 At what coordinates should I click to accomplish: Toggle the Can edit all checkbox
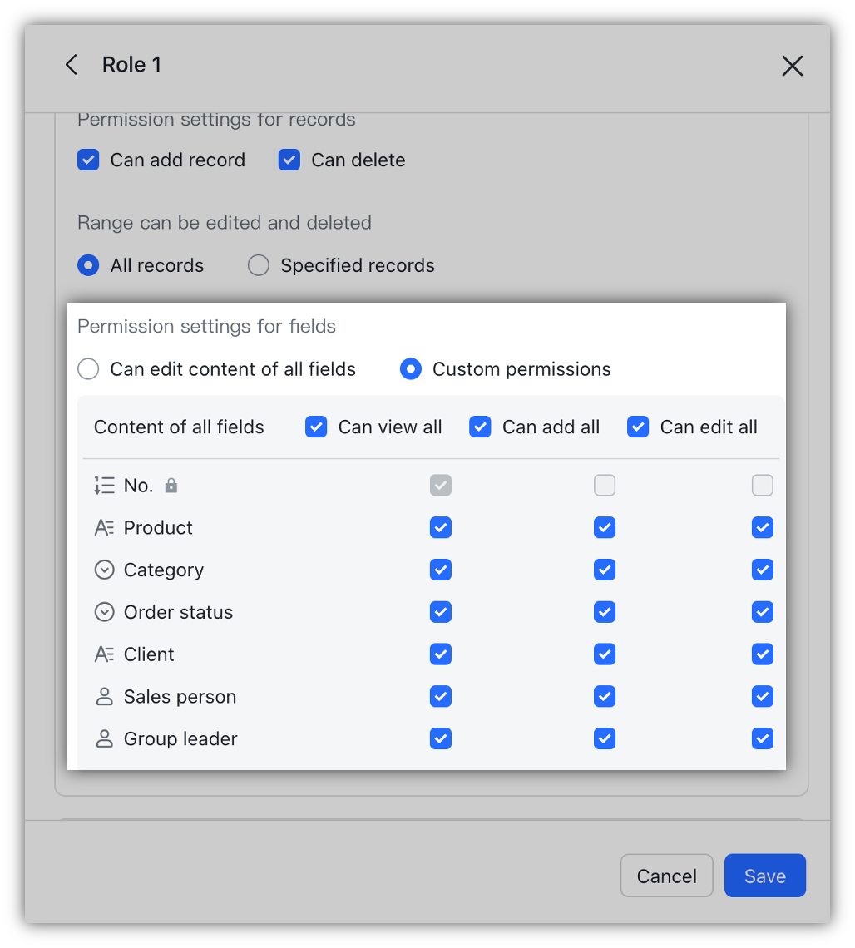(x=638, y=427)
